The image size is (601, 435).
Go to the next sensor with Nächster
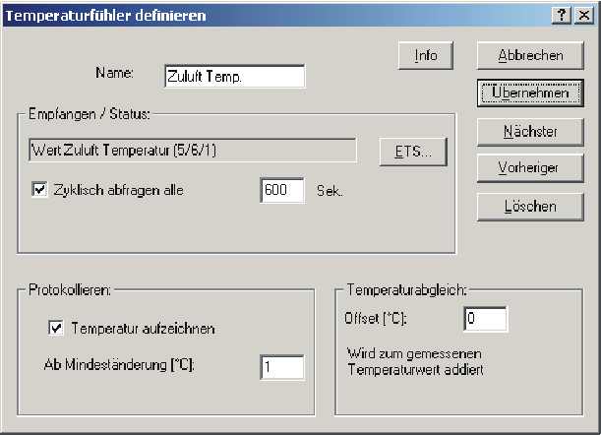pos(530,132)
